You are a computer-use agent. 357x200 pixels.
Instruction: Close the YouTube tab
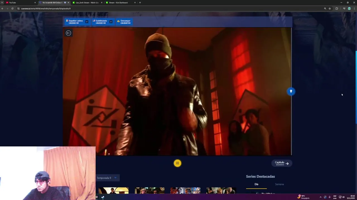point(35,2)
